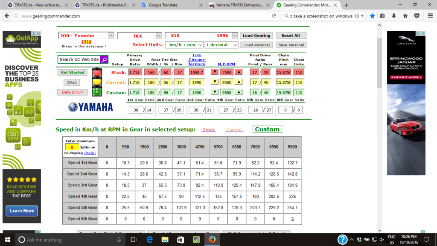The width and height of the screenshot is (437, 246).
Task: Open the Firefox hamburger menu
Action: (x=428, y=16)
